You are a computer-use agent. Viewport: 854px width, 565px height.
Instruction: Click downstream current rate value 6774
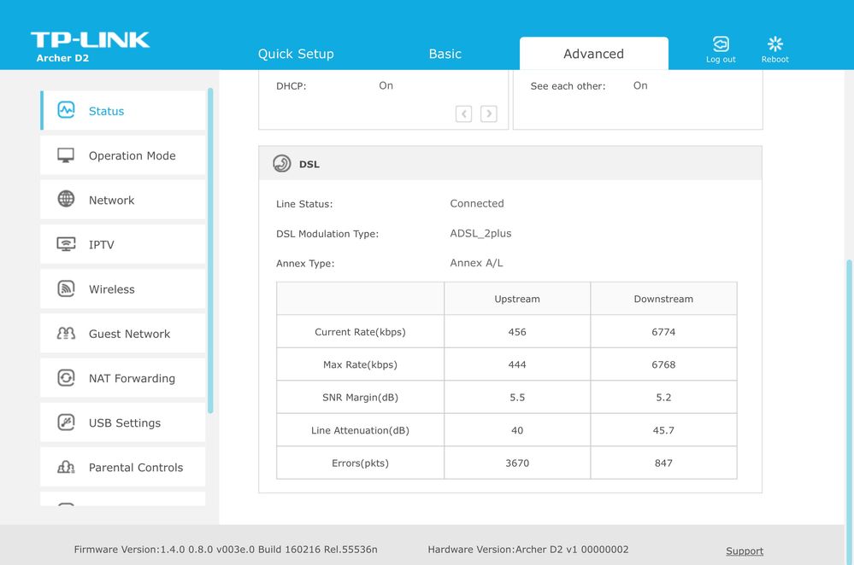pyautogui.click(x=663, y=332)
